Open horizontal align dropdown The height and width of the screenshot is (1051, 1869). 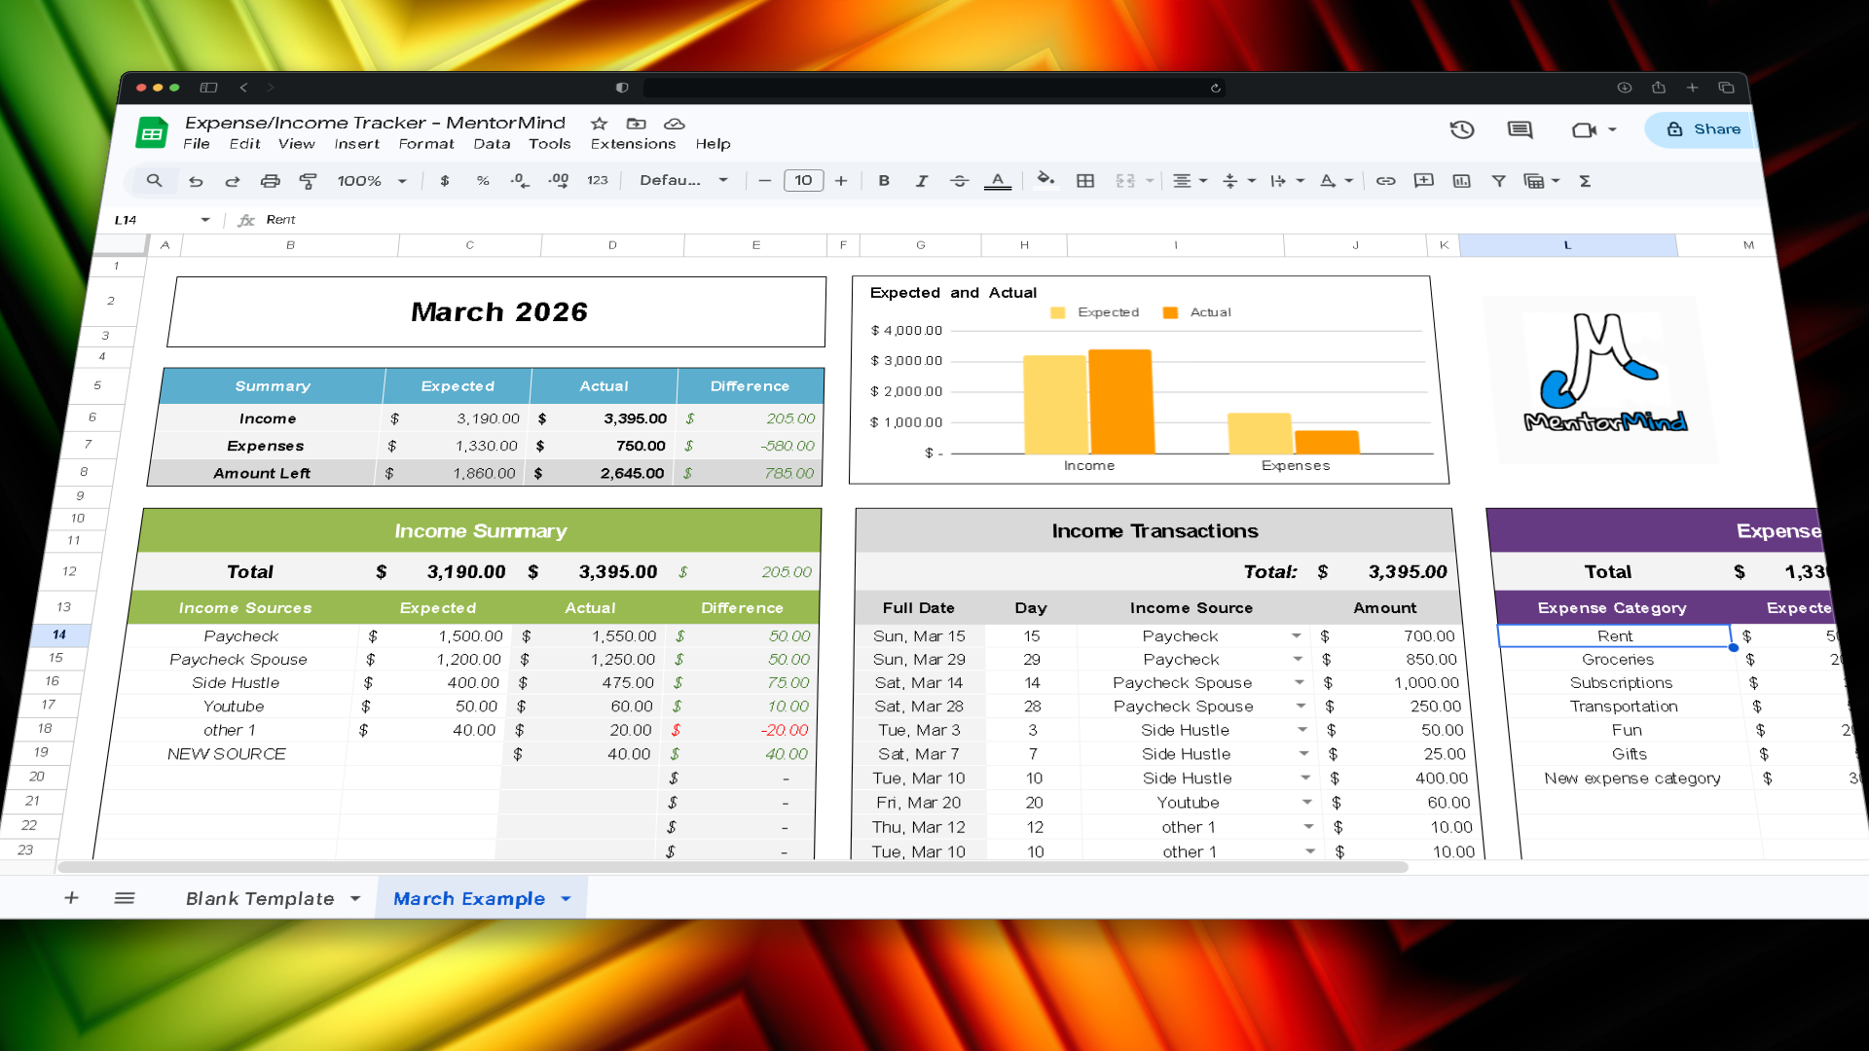pos(1190,181)
